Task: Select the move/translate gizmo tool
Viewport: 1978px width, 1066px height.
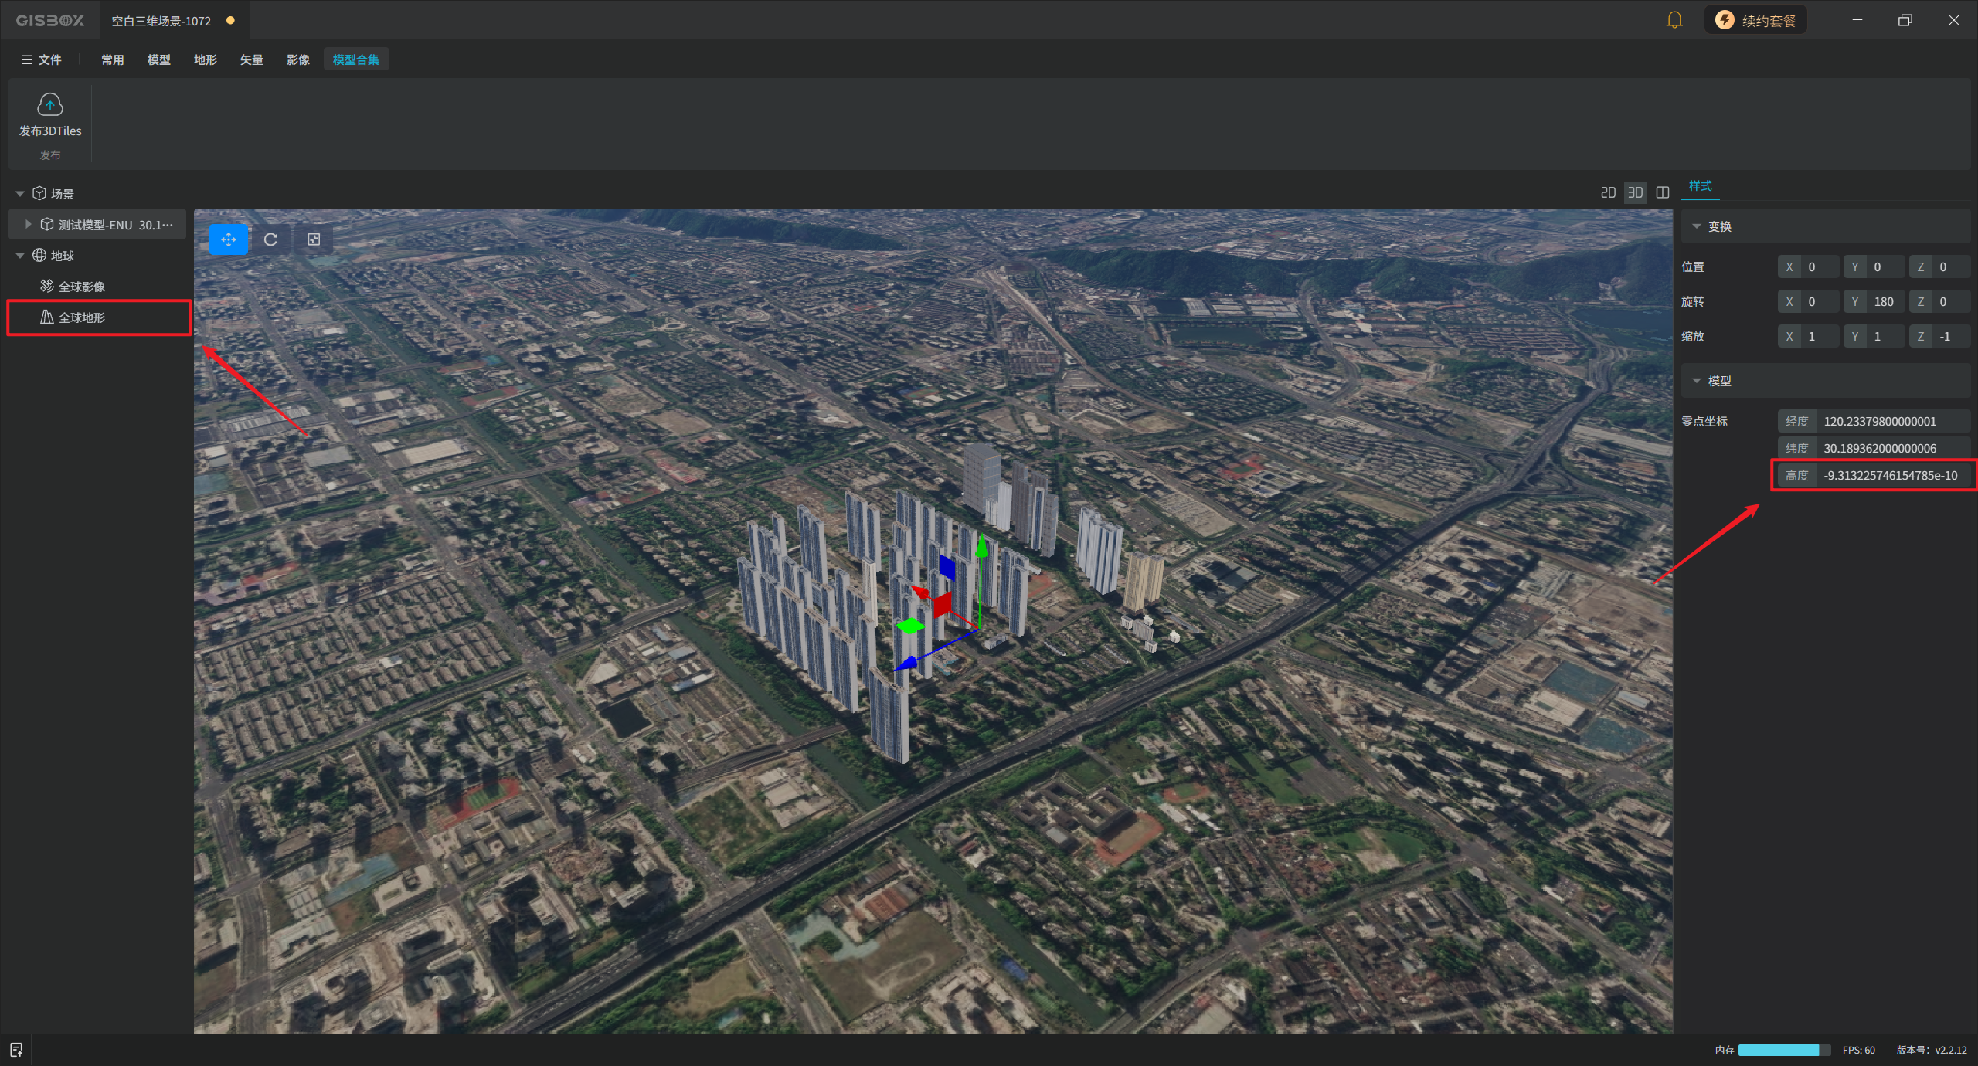Action: click(x=229, y=239)
